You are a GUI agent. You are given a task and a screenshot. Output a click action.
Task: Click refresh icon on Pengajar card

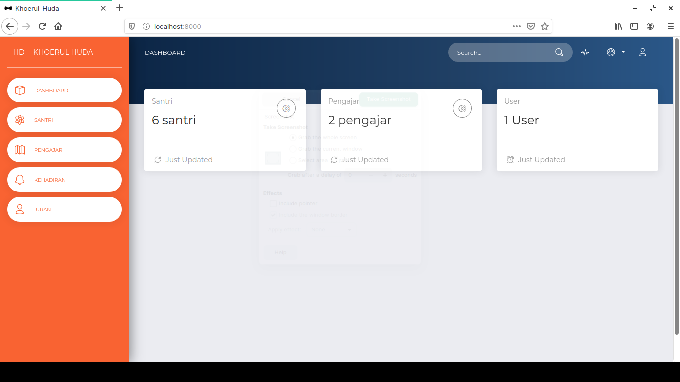(x=334, y=160)
